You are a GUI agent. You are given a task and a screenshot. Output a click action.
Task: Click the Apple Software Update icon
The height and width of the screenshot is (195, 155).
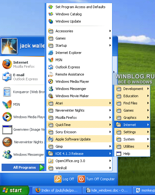51,139
